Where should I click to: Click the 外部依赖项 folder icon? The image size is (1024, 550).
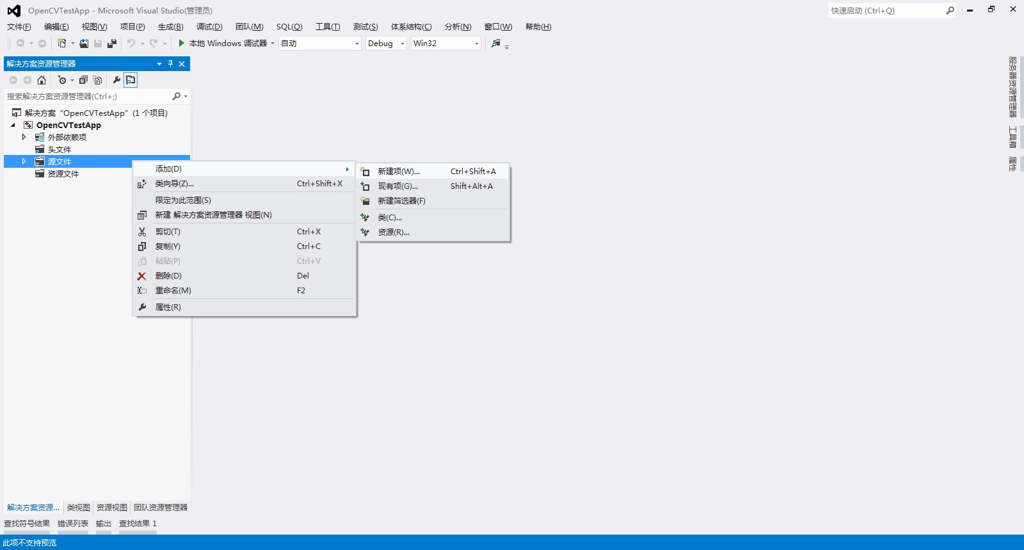click(x=40, y=138)
